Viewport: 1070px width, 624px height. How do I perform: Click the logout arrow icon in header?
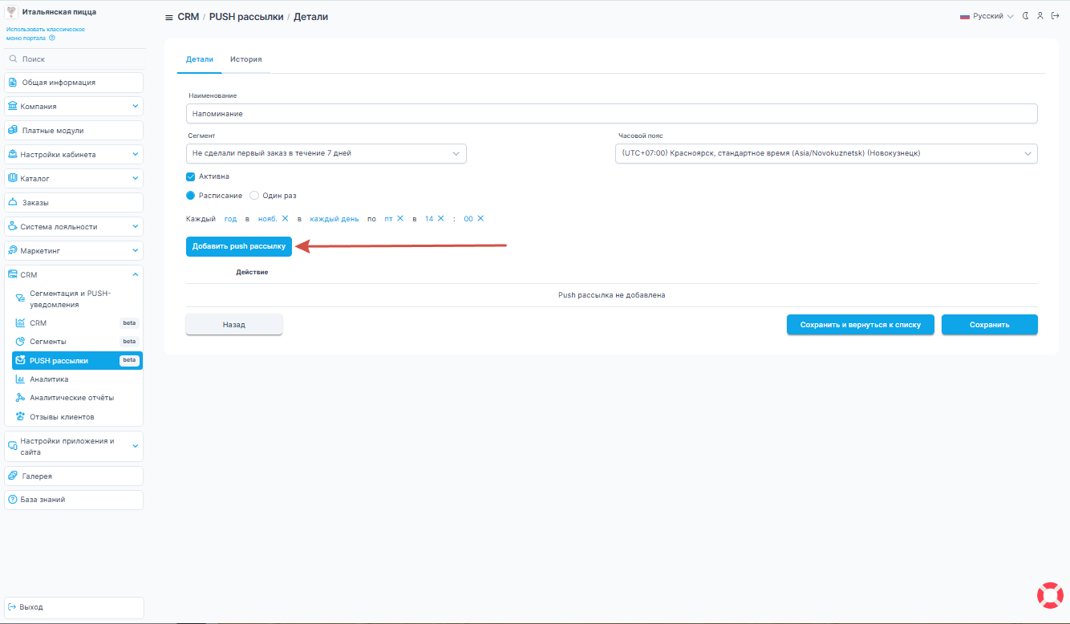(x=1054, y=16)
